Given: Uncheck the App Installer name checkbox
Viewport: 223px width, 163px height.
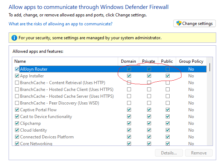Looking at the screenshot, I should (17, 76).
